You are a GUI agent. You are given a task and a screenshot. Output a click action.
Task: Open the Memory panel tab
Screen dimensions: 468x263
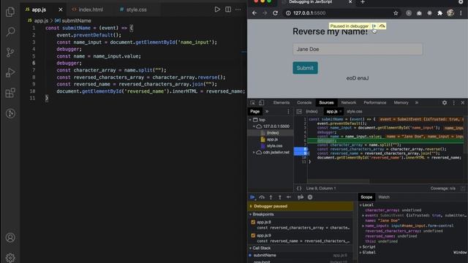click(401, 102)
